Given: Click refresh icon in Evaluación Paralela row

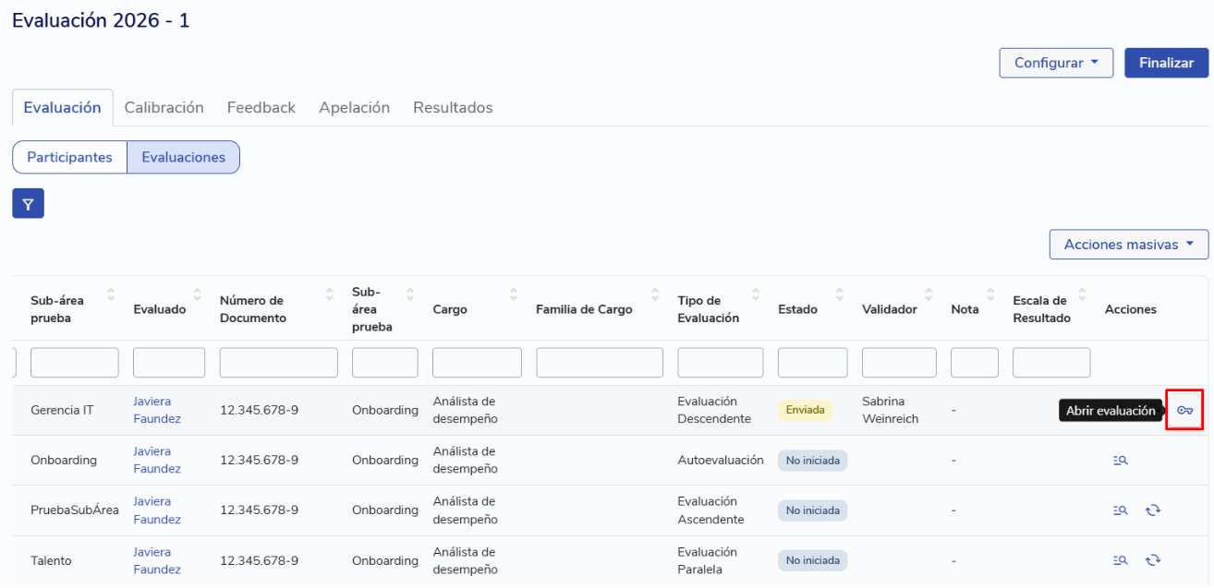Looking at the screenshot, I should (1152, 559).
